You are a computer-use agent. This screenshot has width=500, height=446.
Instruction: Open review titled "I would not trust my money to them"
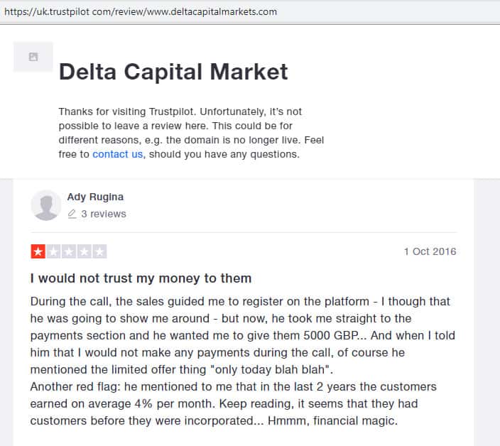[x=141, y=278]
